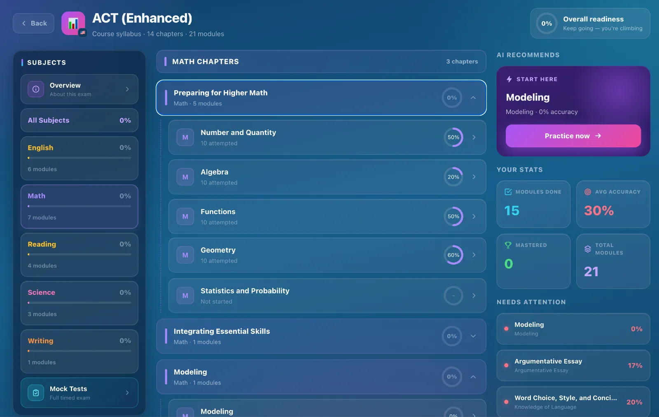Image resolution: width=659 pixels, height=417 pixels.
Task: Click the ACT course app icon
Action: coord(73,23)
